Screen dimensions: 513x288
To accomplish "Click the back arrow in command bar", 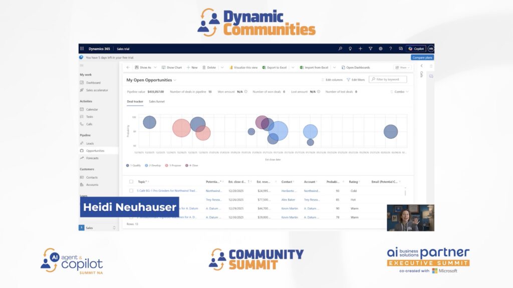I will [128, 67].
